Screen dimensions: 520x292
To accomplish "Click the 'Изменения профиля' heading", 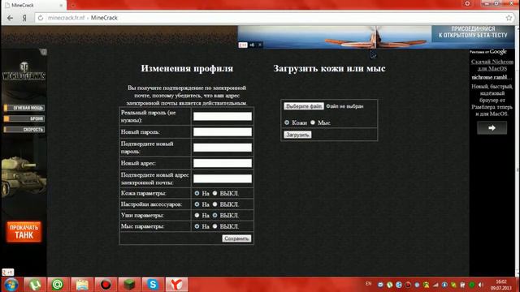I will [187, 68].
